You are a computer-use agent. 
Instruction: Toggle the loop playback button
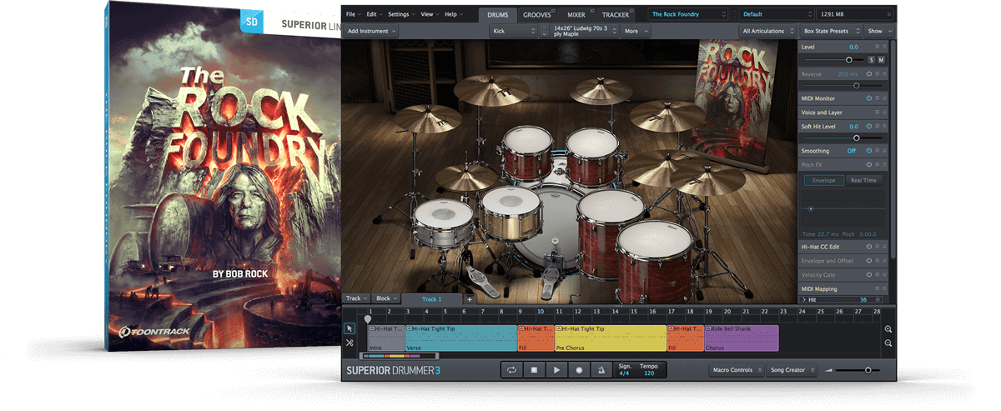(511, 369)
